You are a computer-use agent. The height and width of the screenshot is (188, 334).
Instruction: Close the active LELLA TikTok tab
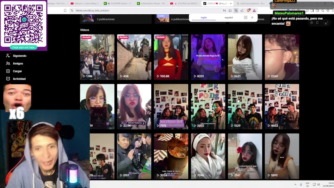coord(231,3)
